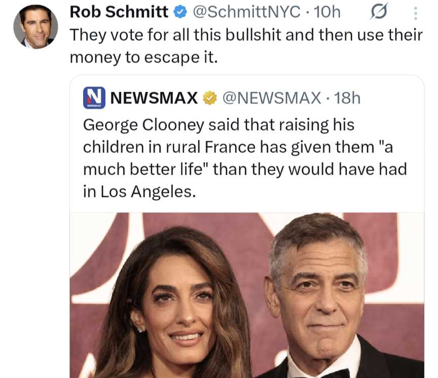Click the 18h quoted post timestamp
Screen dimensions: 438x378
[x=347, y=98]
